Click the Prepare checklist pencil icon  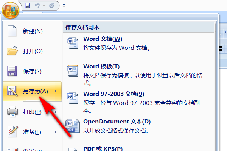click(x=13, y=131)
